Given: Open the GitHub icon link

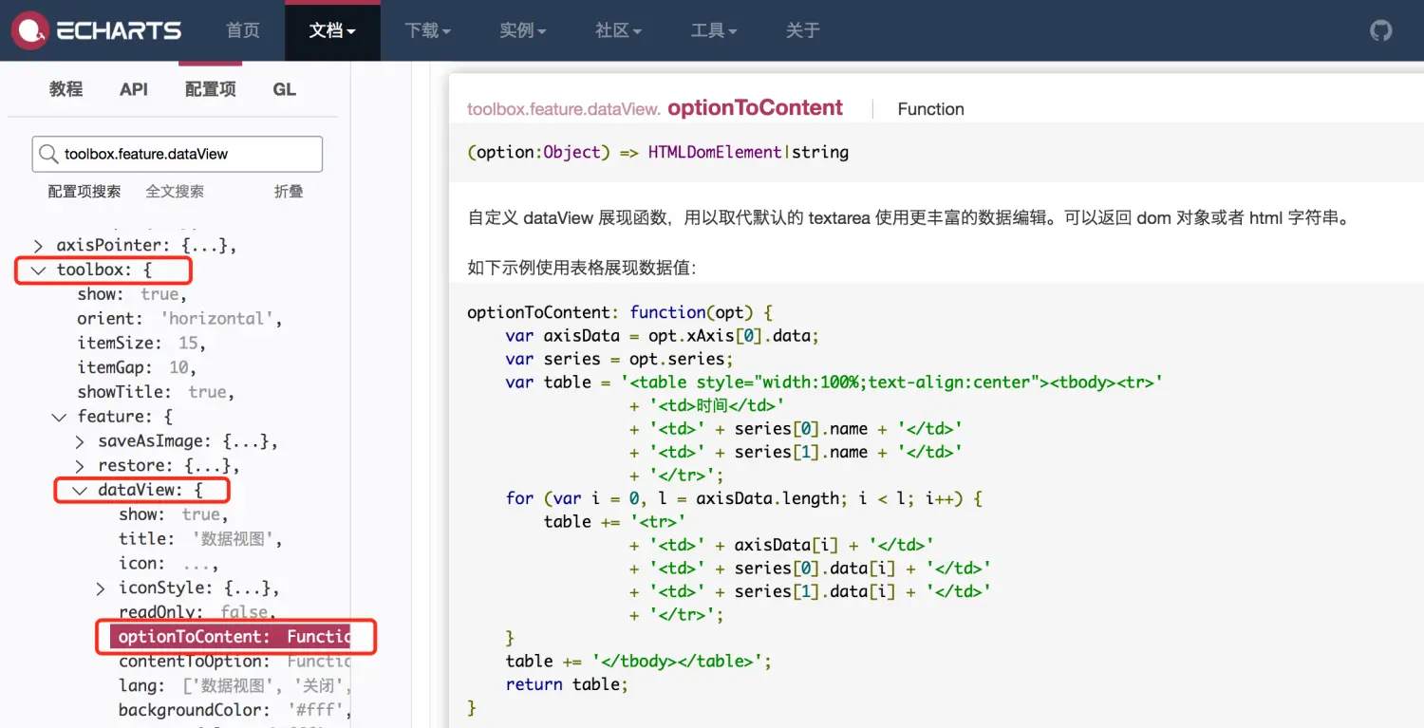Looking at the screenshot, I should point(1380,30).
